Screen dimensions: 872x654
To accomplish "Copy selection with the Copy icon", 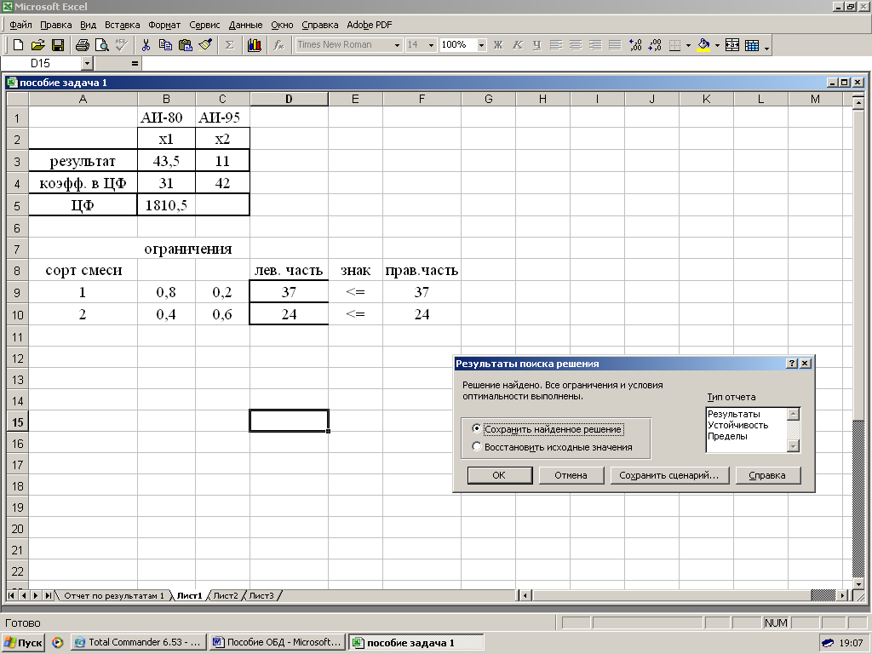I will [x=165, y=45].
